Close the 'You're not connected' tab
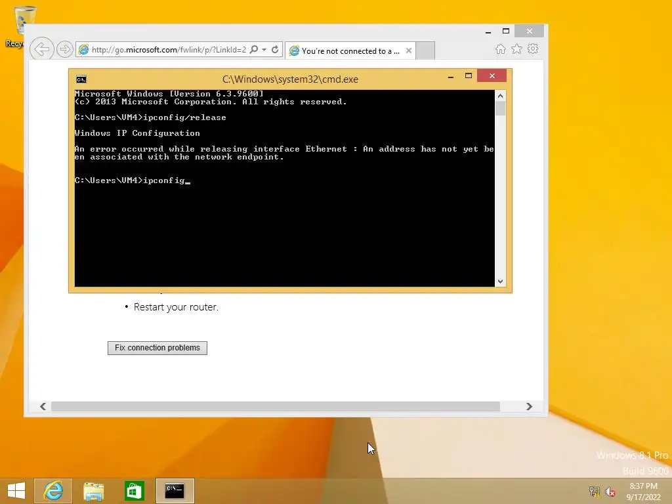Image resolution: width=672 pixels, height=504 pixels. [x=408, y=51]
